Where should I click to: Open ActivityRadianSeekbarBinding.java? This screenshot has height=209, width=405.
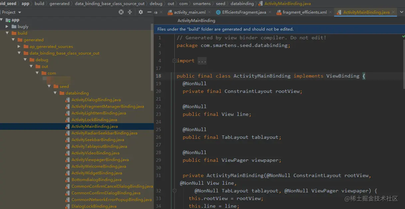(x=104, y=133)
